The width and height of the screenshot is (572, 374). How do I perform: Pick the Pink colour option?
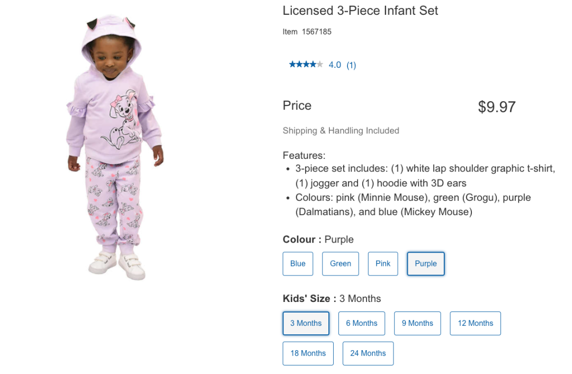(x=383, y=264)
